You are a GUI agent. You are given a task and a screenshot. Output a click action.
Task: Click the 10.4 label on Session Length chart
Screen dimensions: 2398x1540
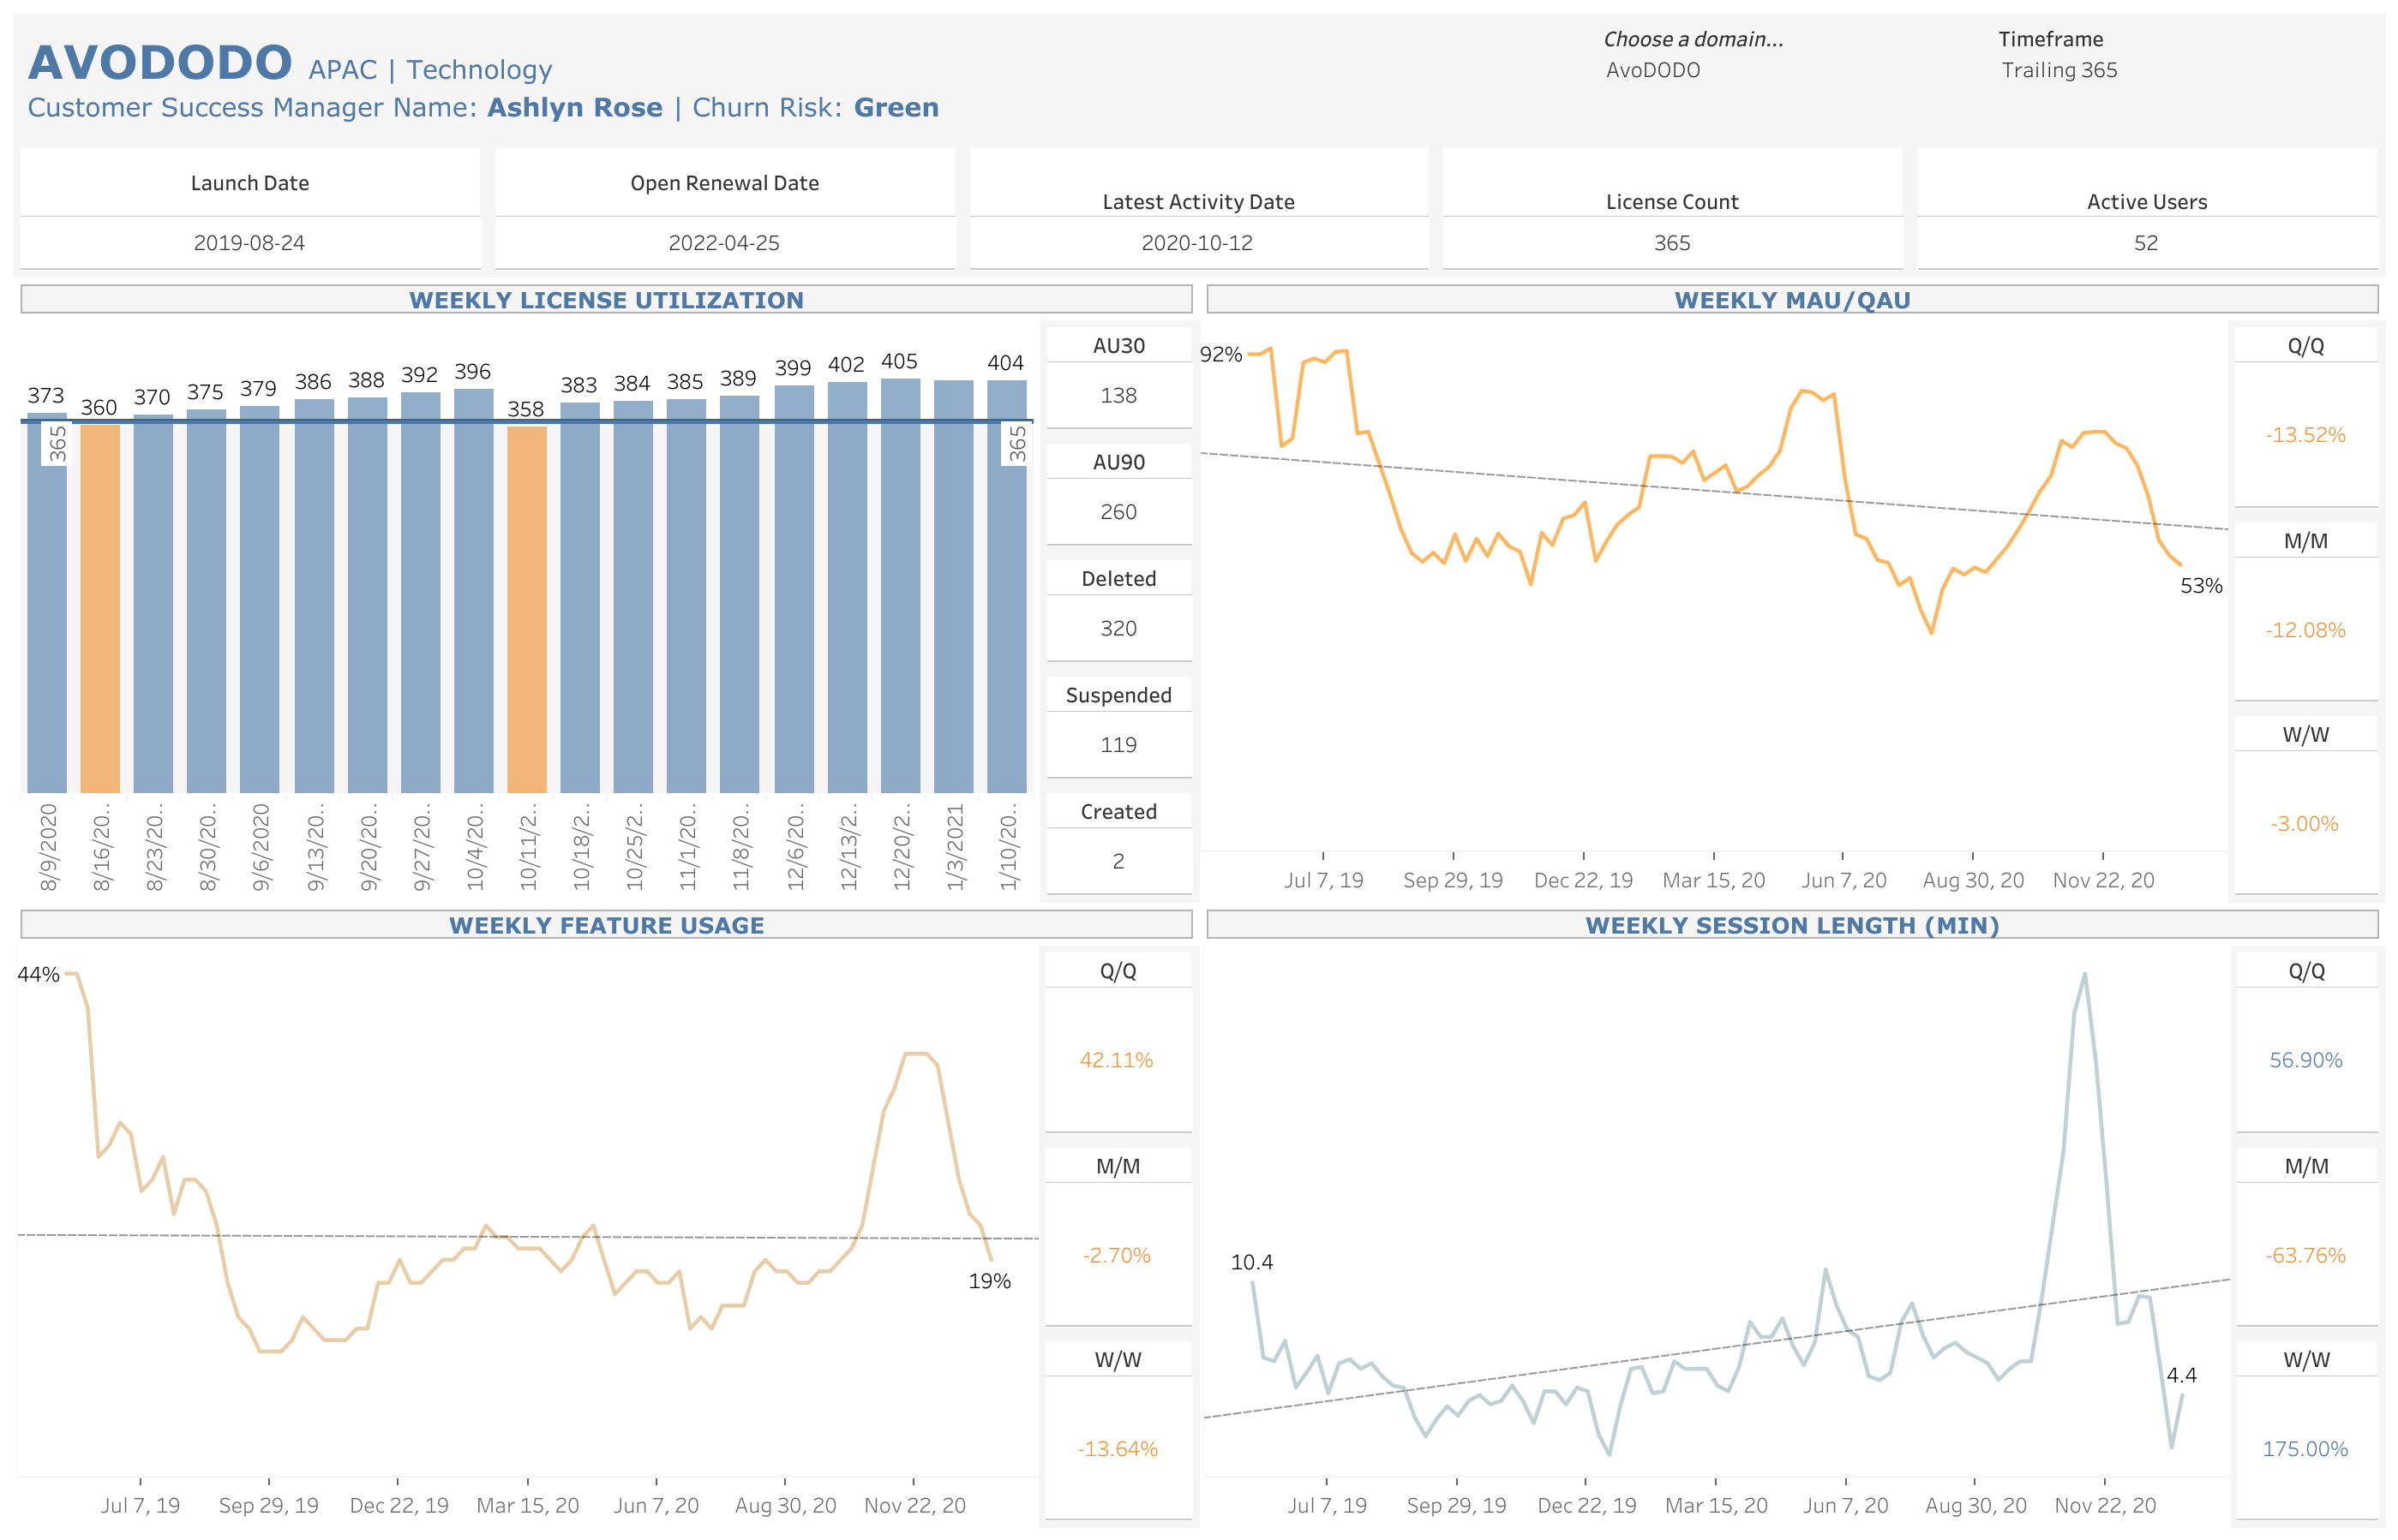click(1251, 1262)
